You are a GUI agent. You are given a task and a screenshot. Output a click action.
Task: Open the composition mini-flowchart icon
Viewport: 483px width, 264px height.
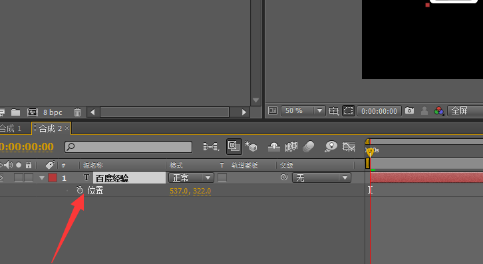[x=211, y=147]
